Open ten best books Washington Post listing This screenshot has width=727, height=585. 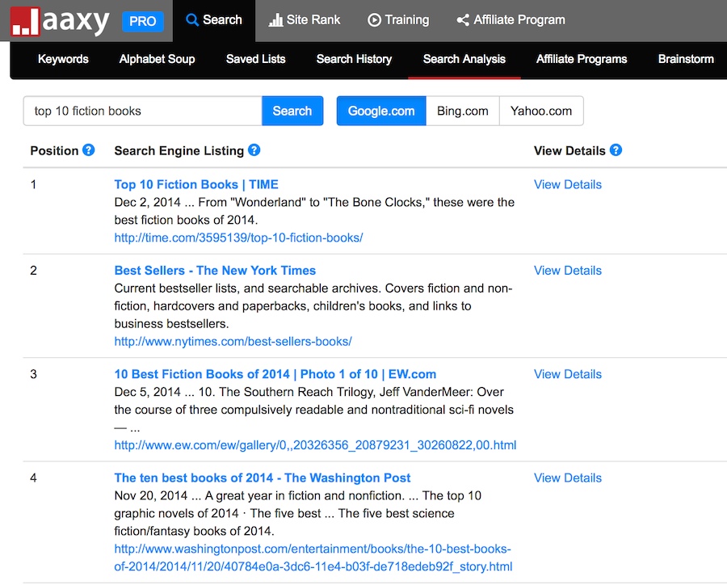pos(263,478)
